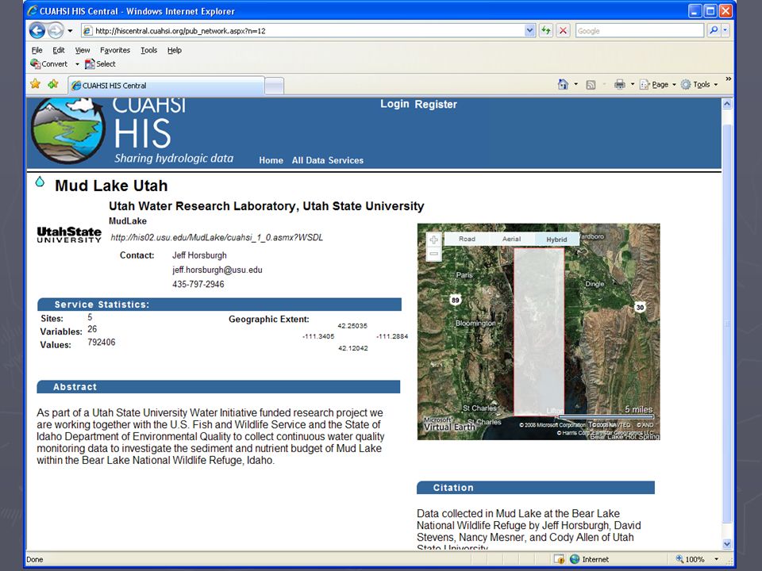762x571 pixels.
Task: Expand the Print options dropdown arrow
Action: point(633,85)
